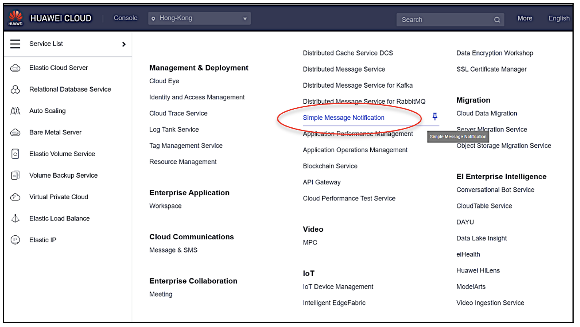Expand Service List with its arrow chevron
Screen dimensions: 580x327
pos(124,44)
